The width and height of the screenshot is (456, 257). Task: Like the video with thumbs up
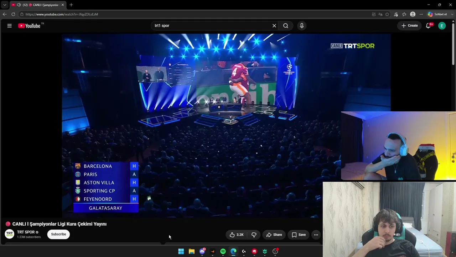coord(237,235)
